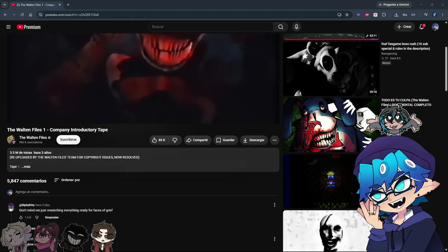Open TODO ES TU CULPA video thumbnail

tap(331, 125)
